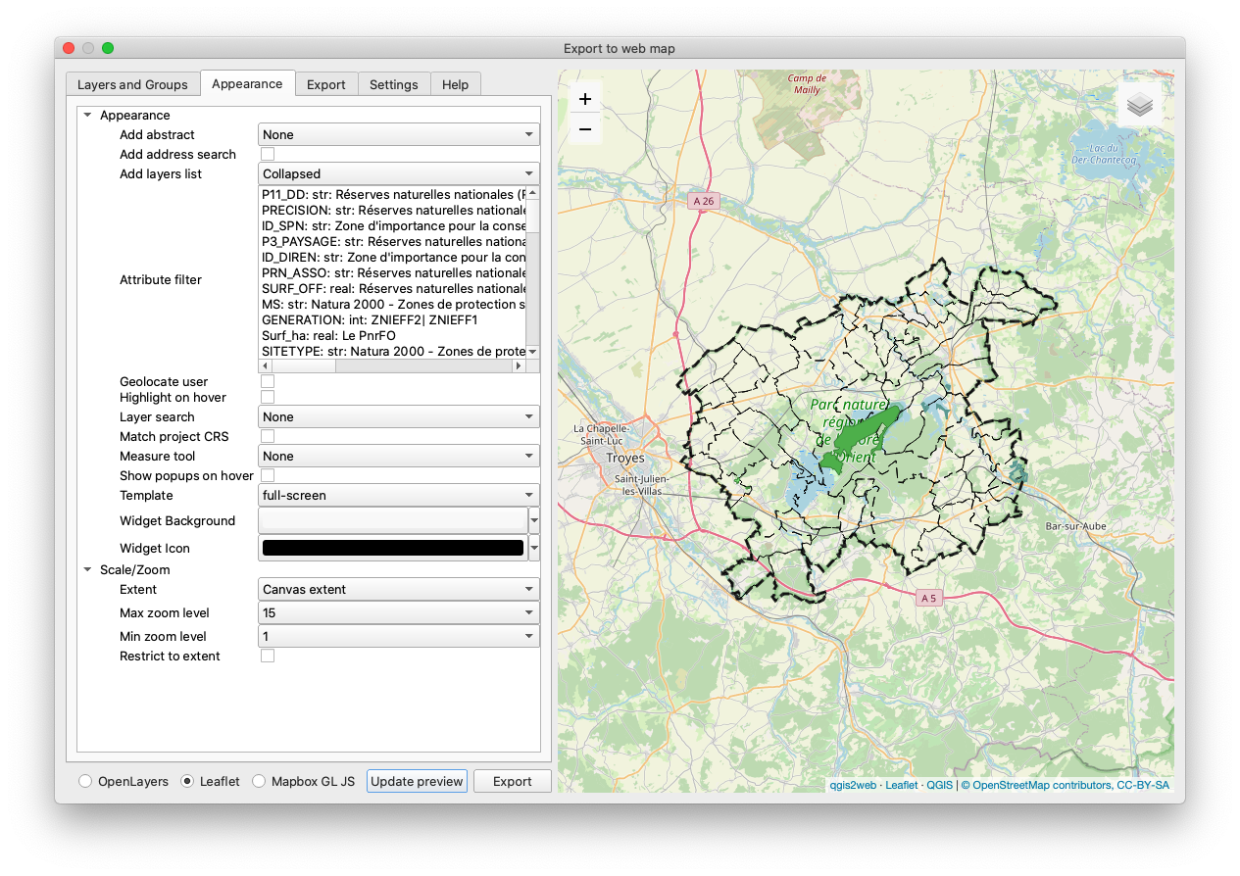
Task: Toggle the Show popups on hover checkbox
Action: [x=268, y=475]
